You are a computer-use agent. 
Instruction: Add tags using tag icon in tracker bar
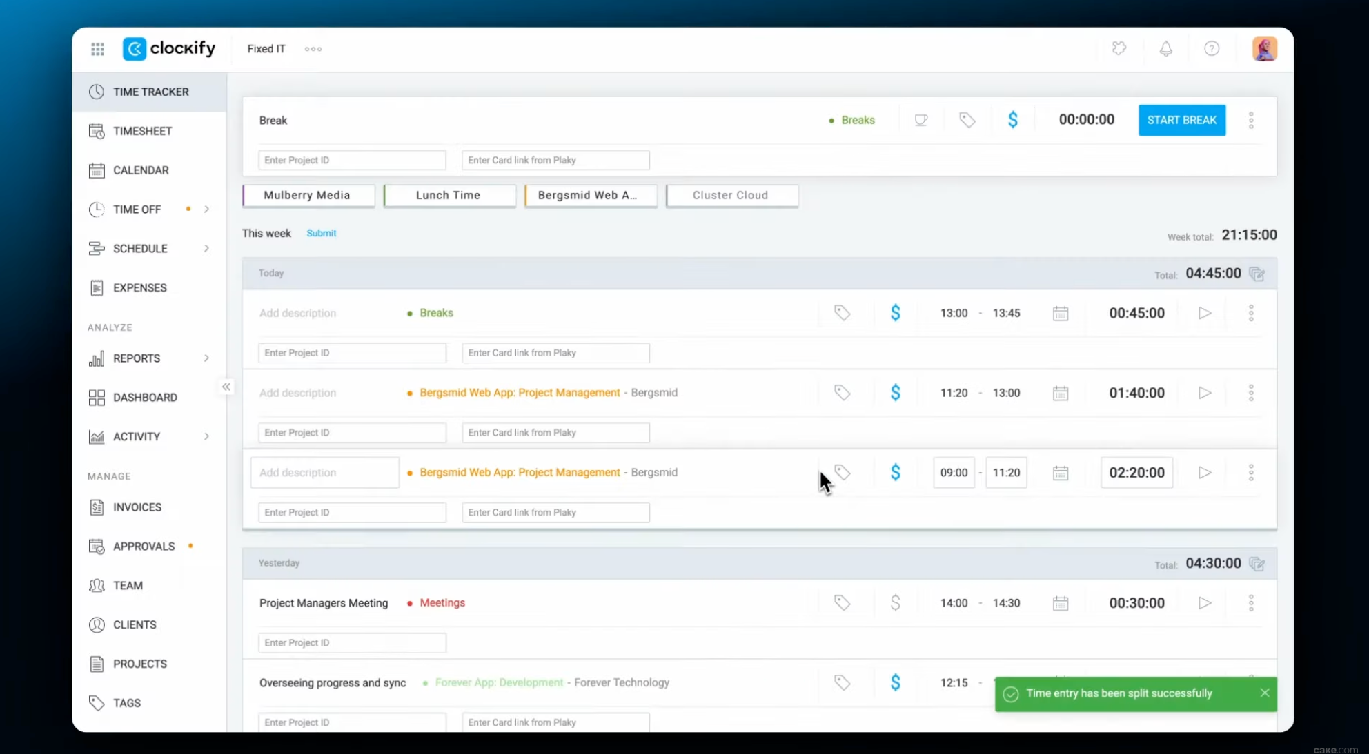click(x=967, y=120)
